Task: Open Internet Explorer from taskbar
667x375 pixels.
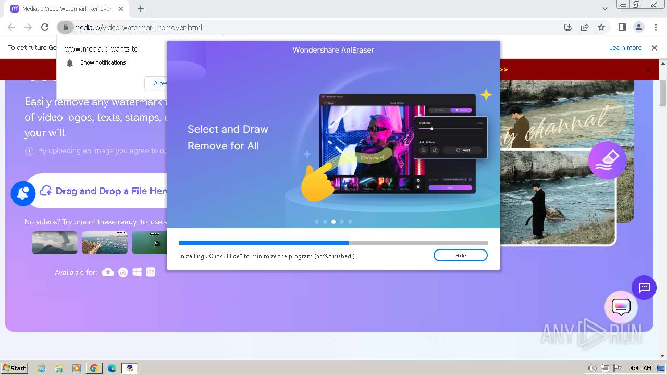Action: point(42,368)
